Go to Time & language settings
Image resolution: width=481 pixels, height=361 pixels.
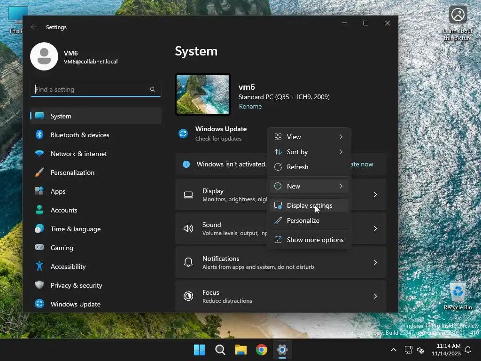[x=96, y=229]
